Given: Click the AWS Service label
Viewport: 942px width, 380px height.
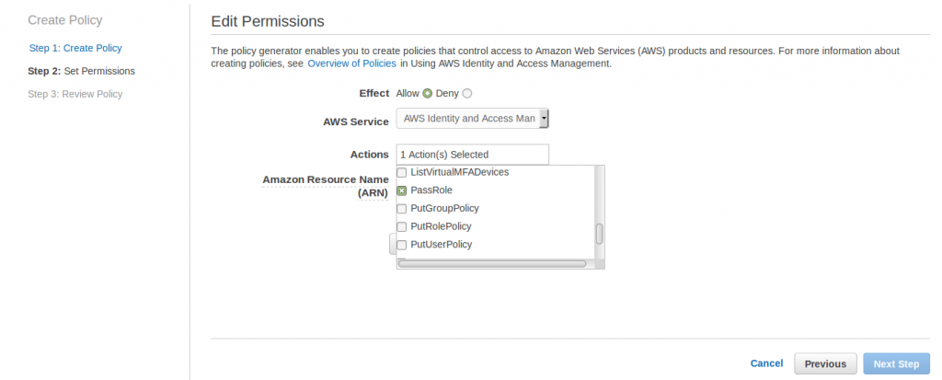Looking at the screenshot, I should coord(356,121).
